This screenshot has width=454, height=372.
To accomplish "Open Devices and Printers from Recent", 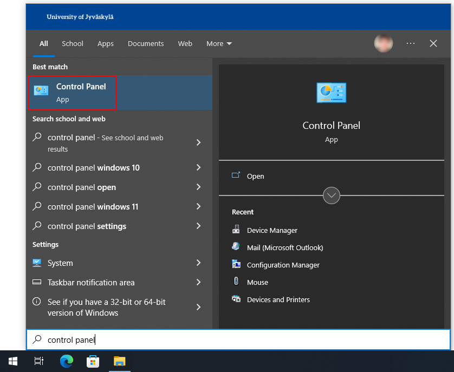I will (x=278, y=299).
